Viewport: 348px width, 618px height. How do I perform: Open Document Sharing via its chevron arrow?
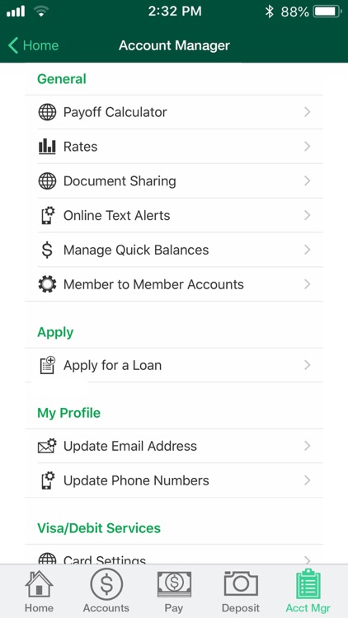point(308,181)
